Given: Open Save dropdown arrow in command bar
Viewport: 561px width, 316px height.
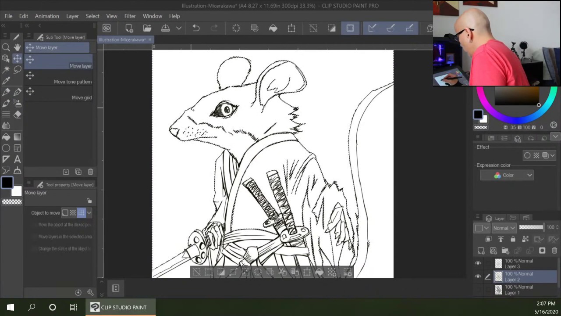Looking at the screenshot, I should [179, 28].
